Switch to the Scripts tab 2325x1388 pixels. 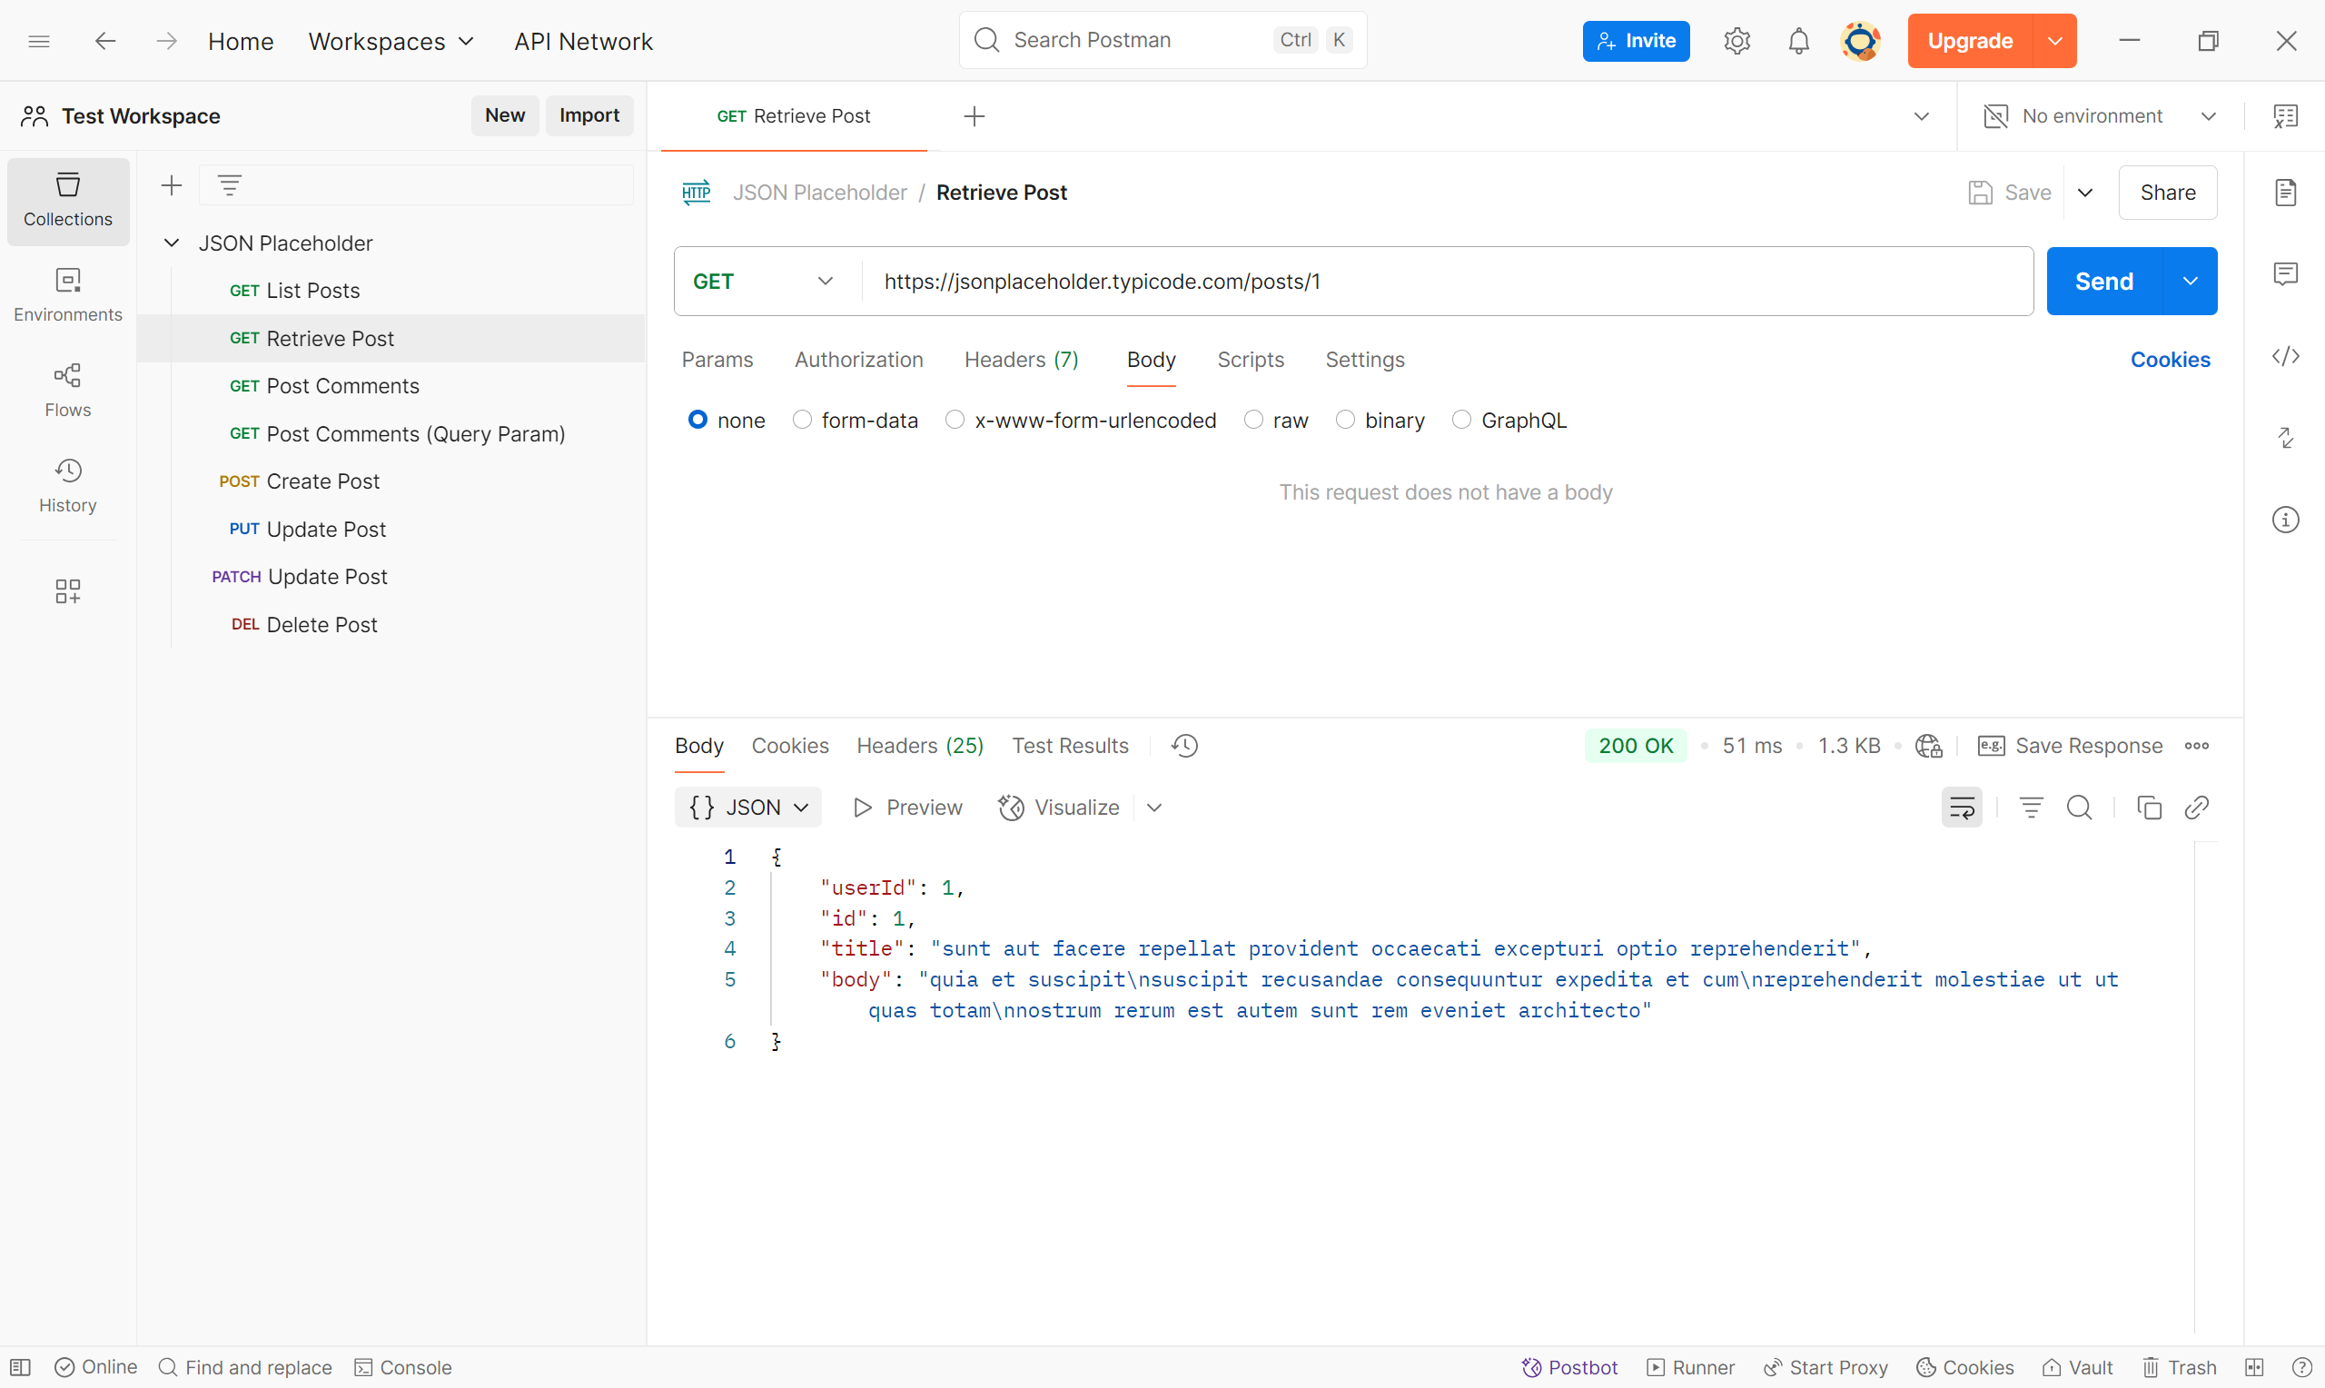[1250, 360]
